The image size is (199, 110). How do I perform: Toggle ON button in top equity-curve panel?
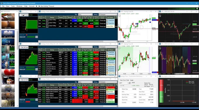[x=37, y=37]
